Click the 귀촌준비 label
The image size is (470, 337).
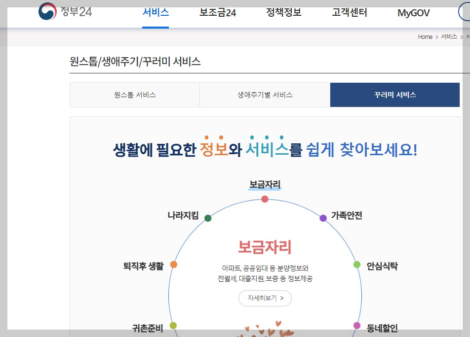click(148, 328)
